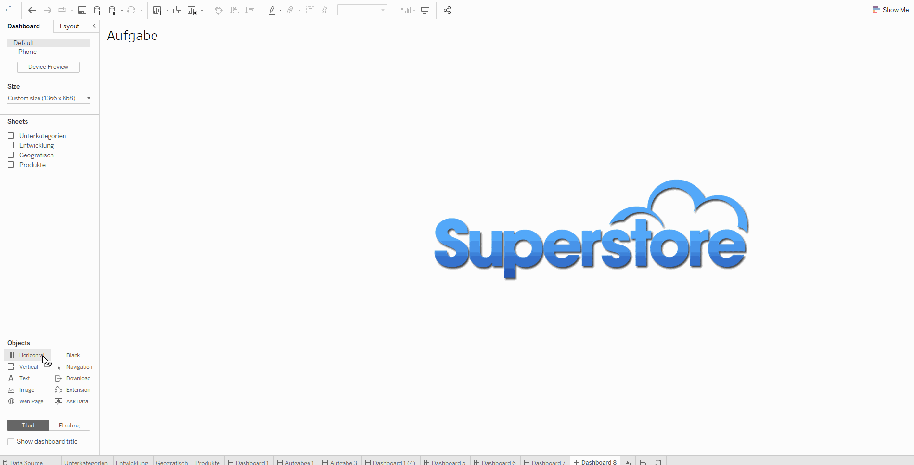Sort descending toolbar icon

tap(250, 10)
